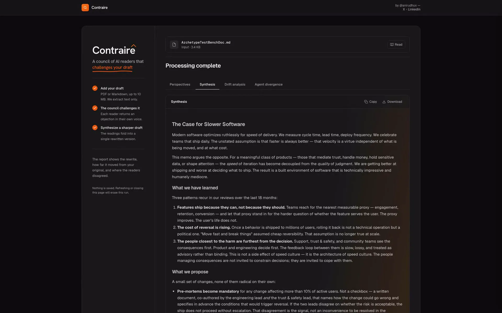Download the synthesis
Screen dimensions: 502x313
pos(392,102)
